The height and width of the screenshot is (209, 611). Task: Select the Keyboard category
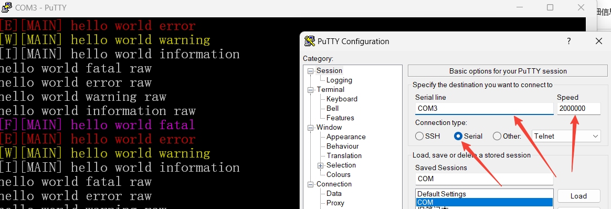coord(342,99)
